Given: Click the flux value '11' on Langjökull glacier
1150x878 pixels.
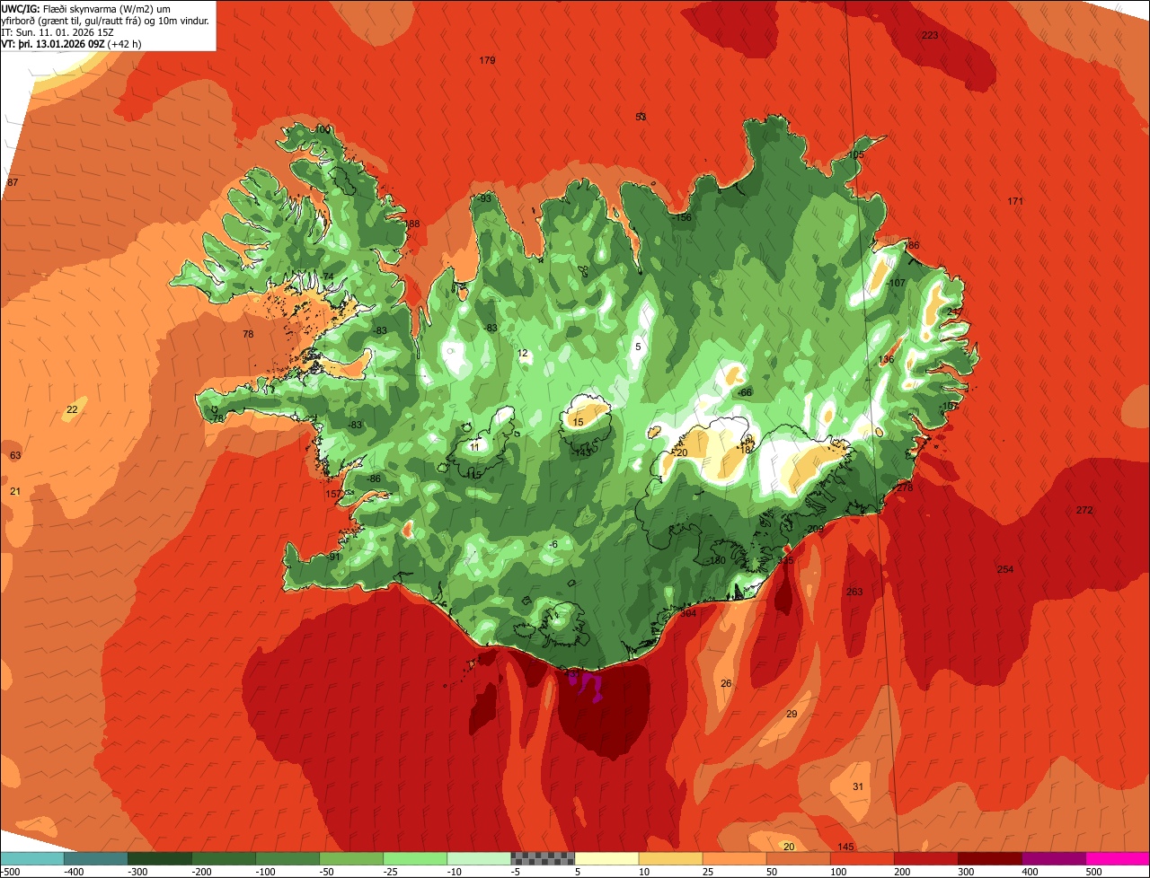Looking at the screenshot, I should [x=474, y=446].
